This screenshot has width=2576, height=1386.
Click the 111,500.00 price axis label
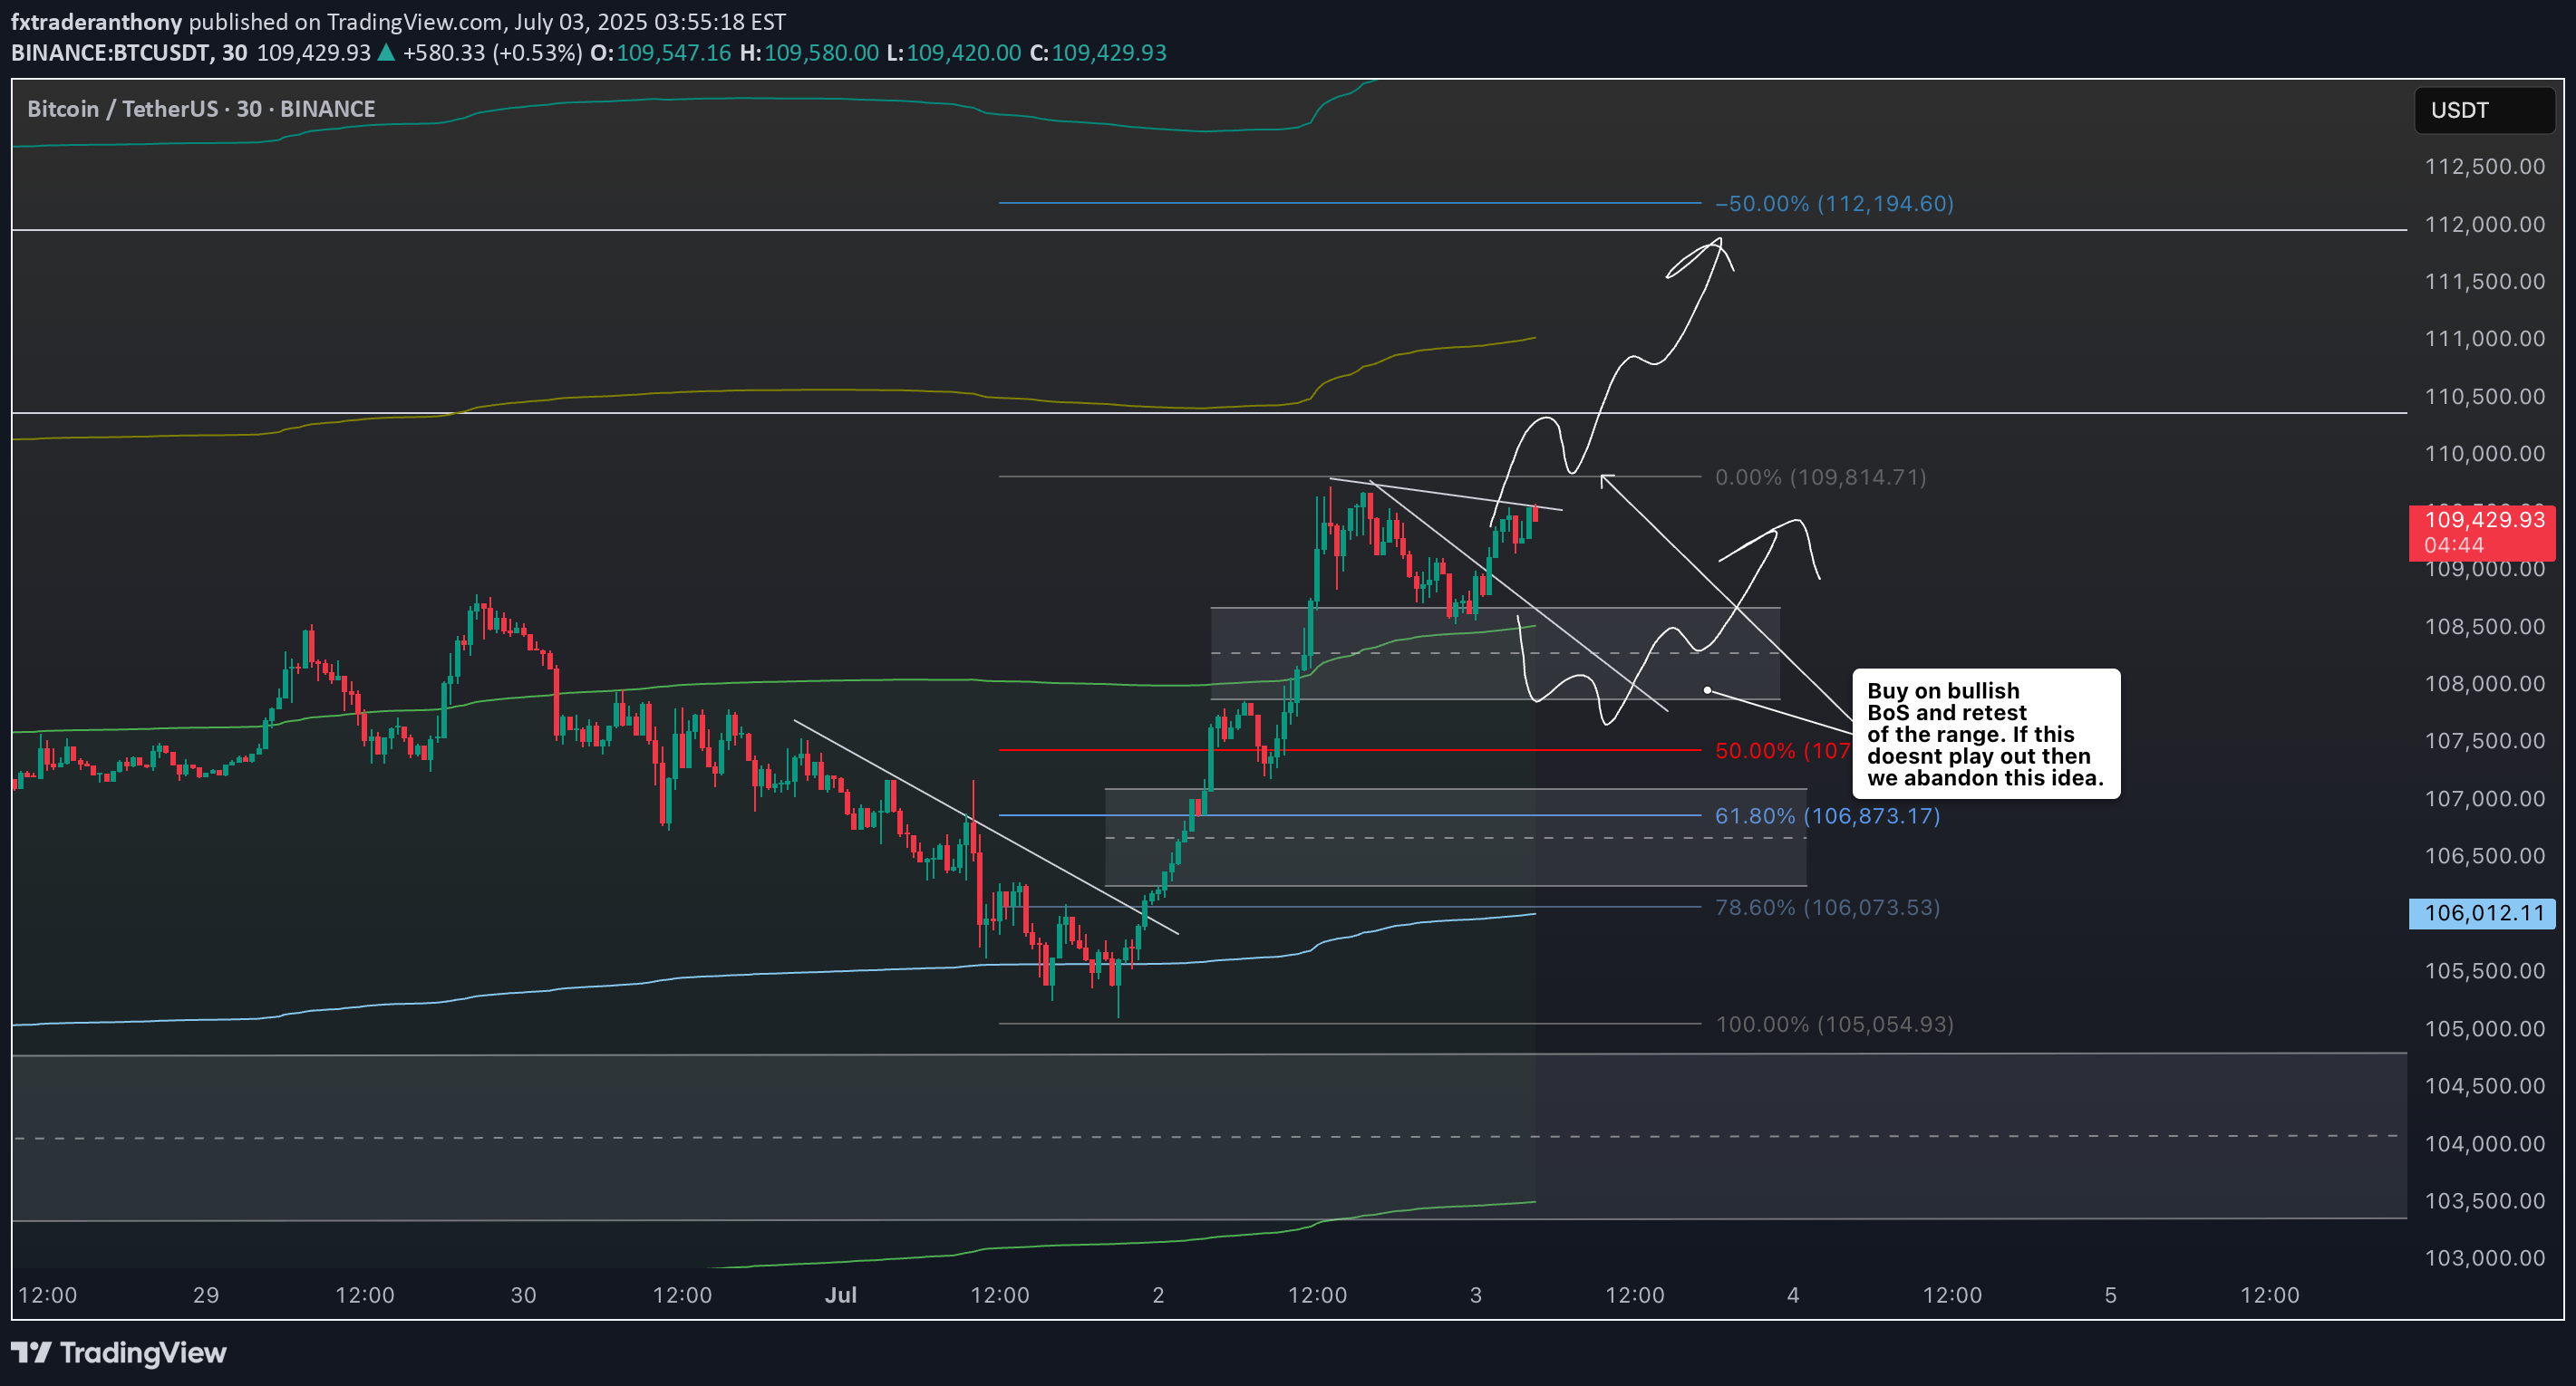2484,281
